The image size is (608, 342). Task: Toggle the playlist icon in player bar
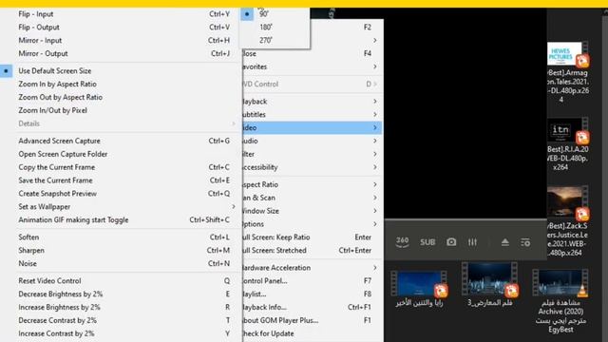click(525, 242)
